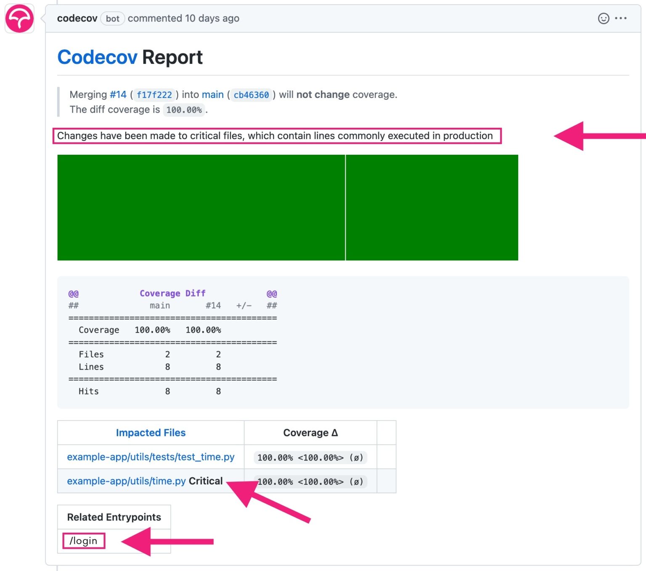
Task: Open the Codecov heading link
Action: pyautogui.click(x=97, y=58)
